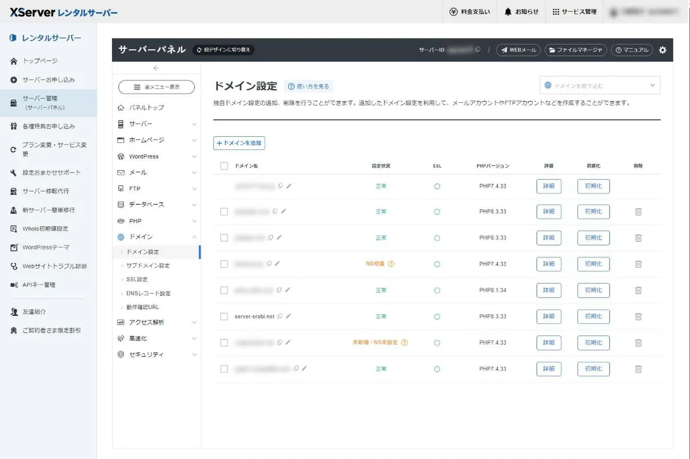Click SSL circle in 未取得 / NS未設定 row
The image size is (690, 459).
[437, 342]
